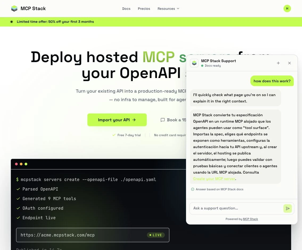Open the user avatar H menu
This screenshot has height=250, width=302.
(287, 8)
